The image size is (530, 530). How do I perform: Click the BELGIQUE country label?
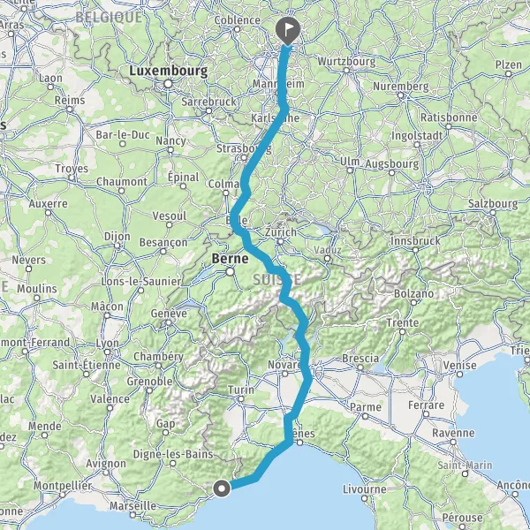tap(109, 18)
